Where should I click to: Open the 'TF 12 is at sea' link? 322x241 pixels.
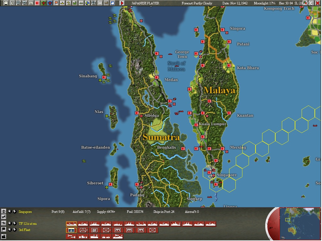[x=28, y=223]
